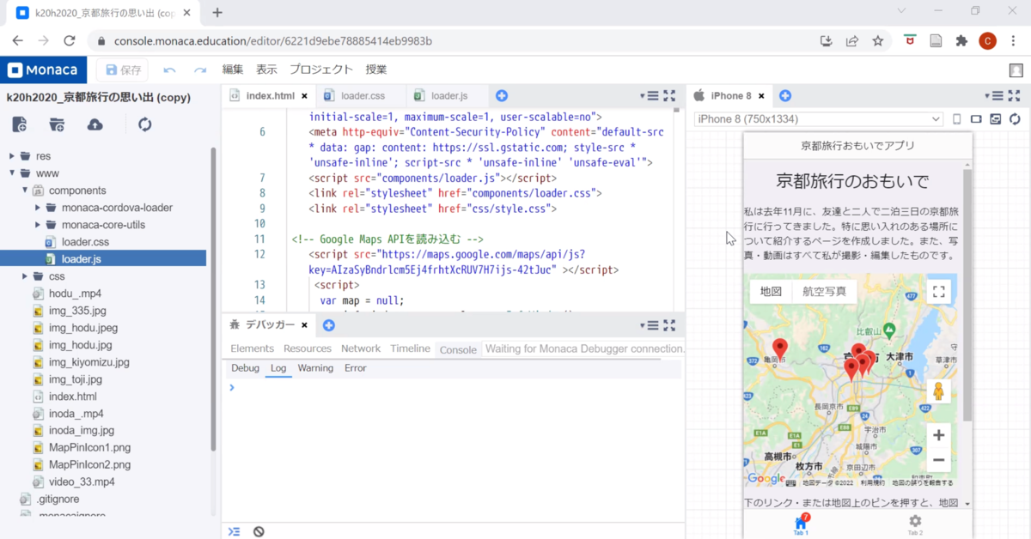1031x539 pixels.
Task: Clear the console with the ban icon
Action: [x=259, y=531]
